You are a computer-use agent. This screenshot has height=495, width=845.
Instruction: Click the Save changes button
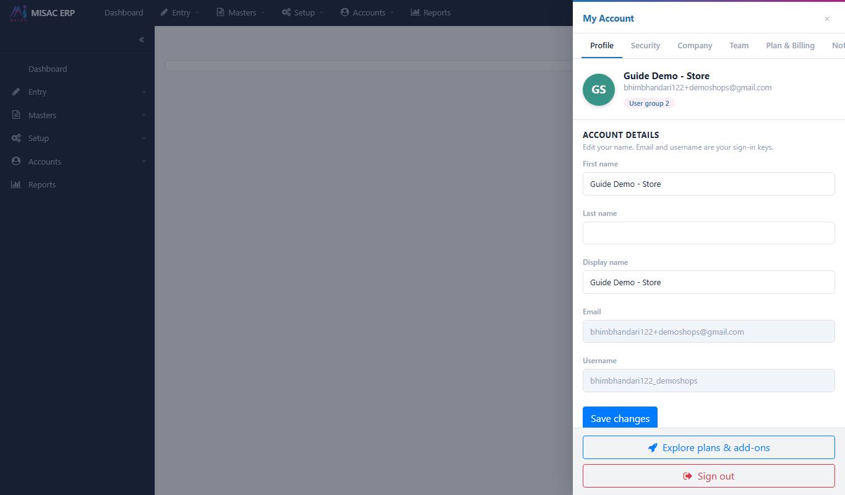(620, 418)
